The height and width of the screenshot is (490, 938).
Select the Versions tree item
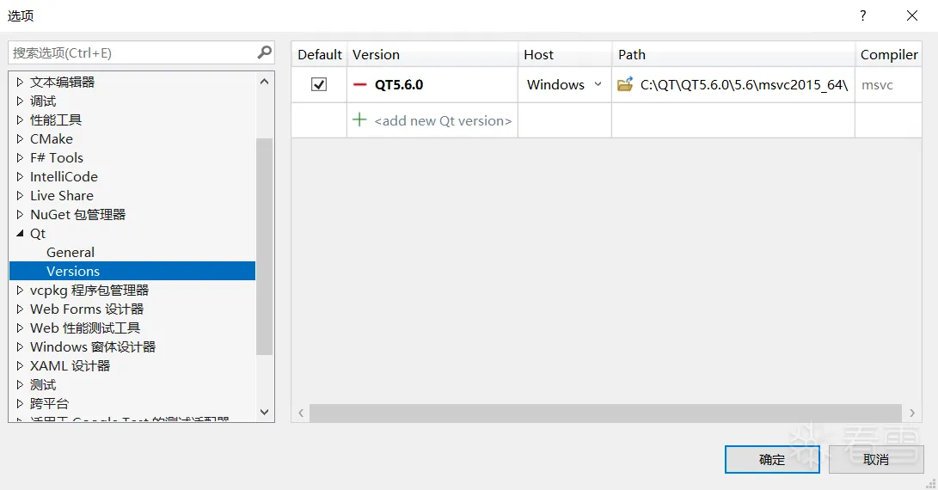73,271
